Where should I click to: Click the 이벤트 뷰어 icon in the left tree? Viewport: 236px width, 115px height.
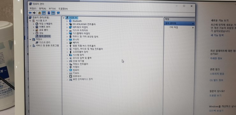point(37,27)
